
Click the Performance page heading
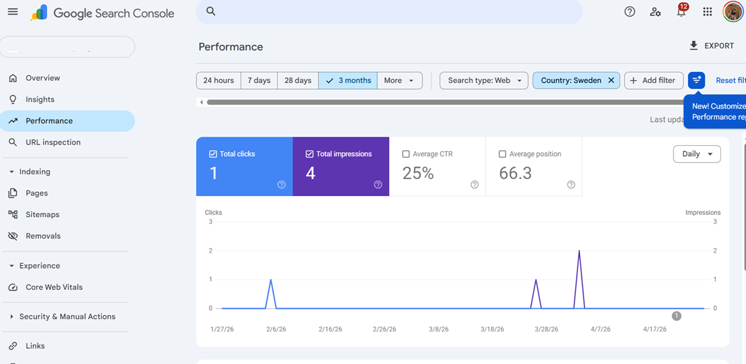[231, 46]
